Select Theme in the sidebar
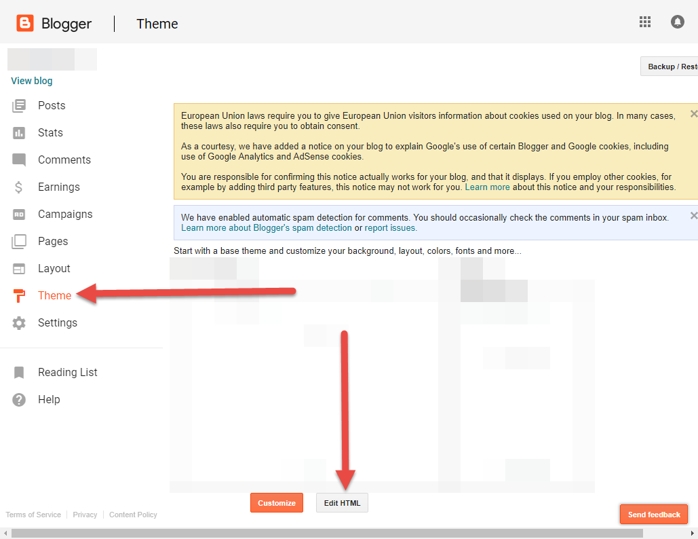698x539 pixels. 54,296
